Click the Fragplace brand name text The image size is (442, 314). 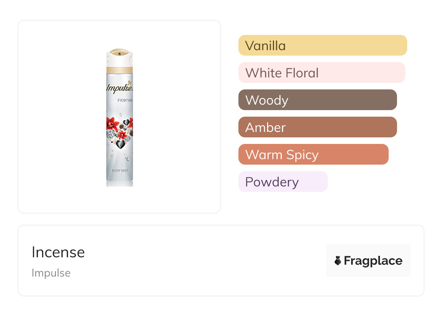(x=373, y=261)
